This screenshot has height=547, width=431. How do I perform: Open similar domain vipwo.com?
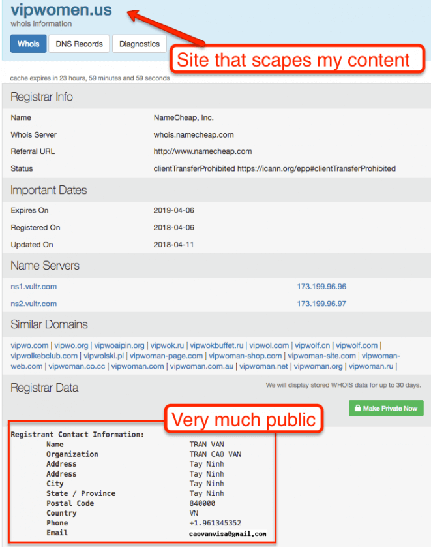click(29, 345)
